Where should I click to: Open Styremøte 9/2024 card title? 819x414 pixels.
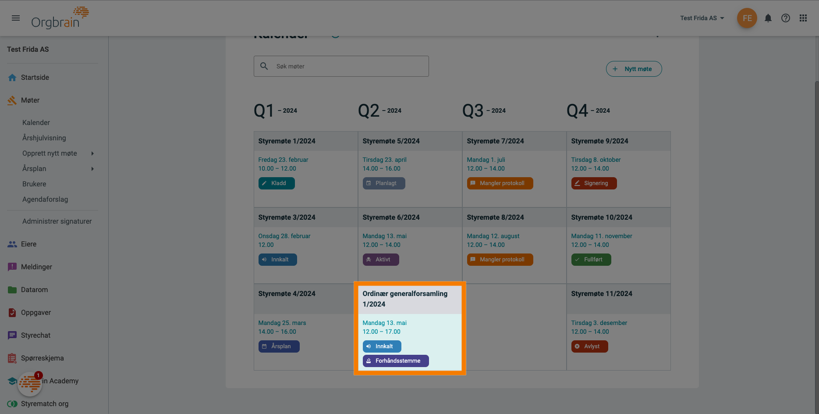600,141
